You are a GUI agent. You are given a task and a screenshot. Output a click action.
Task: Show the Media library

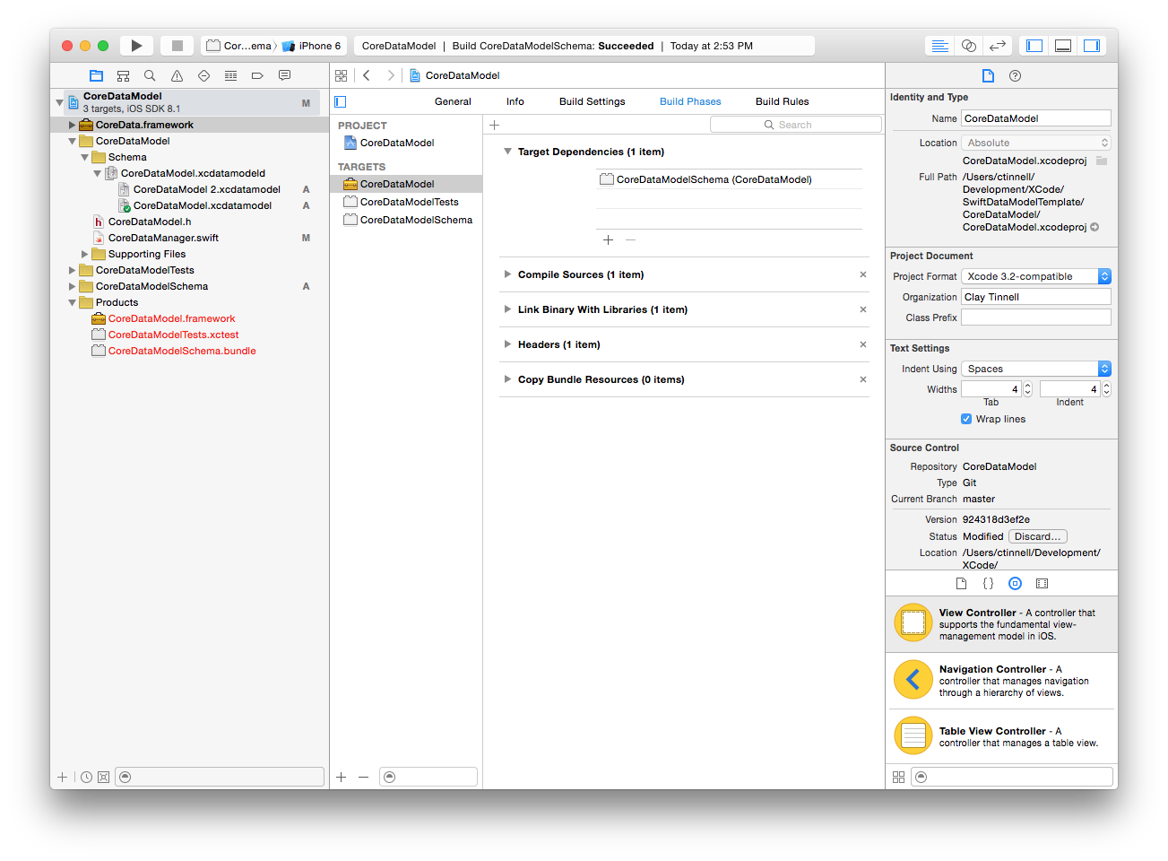click(1042, 584)
